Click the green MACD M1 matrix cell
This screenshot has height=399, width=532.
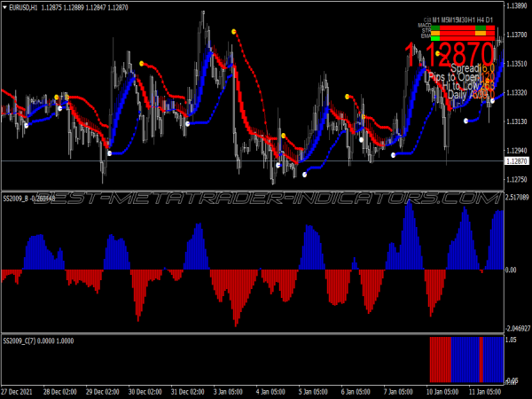435,27
